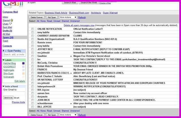Select the JEFFREY RICE message checkbox
The width and height of the screenshot is (181, 118).
coord(33,49)
